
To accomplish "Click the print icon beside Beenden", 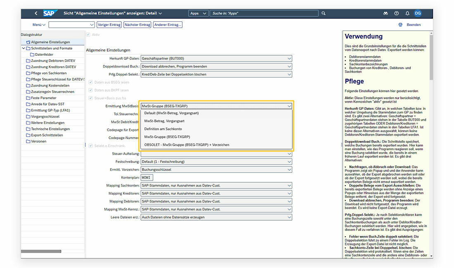I will coord(400,25).
